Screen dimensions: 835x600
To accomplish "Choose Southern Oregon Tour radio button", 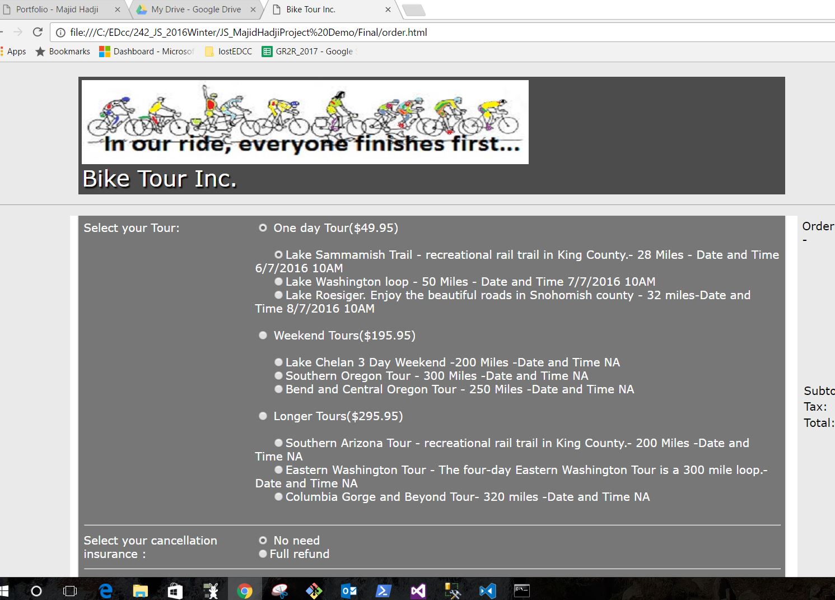I will coord(278,376).
